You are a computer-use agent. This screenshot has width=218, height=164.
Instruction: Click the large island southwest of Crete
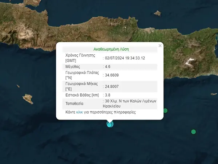tap(28, 98)
